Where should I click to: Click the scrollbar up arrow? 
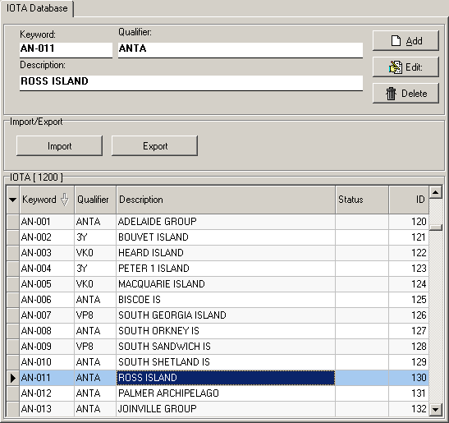435,192
